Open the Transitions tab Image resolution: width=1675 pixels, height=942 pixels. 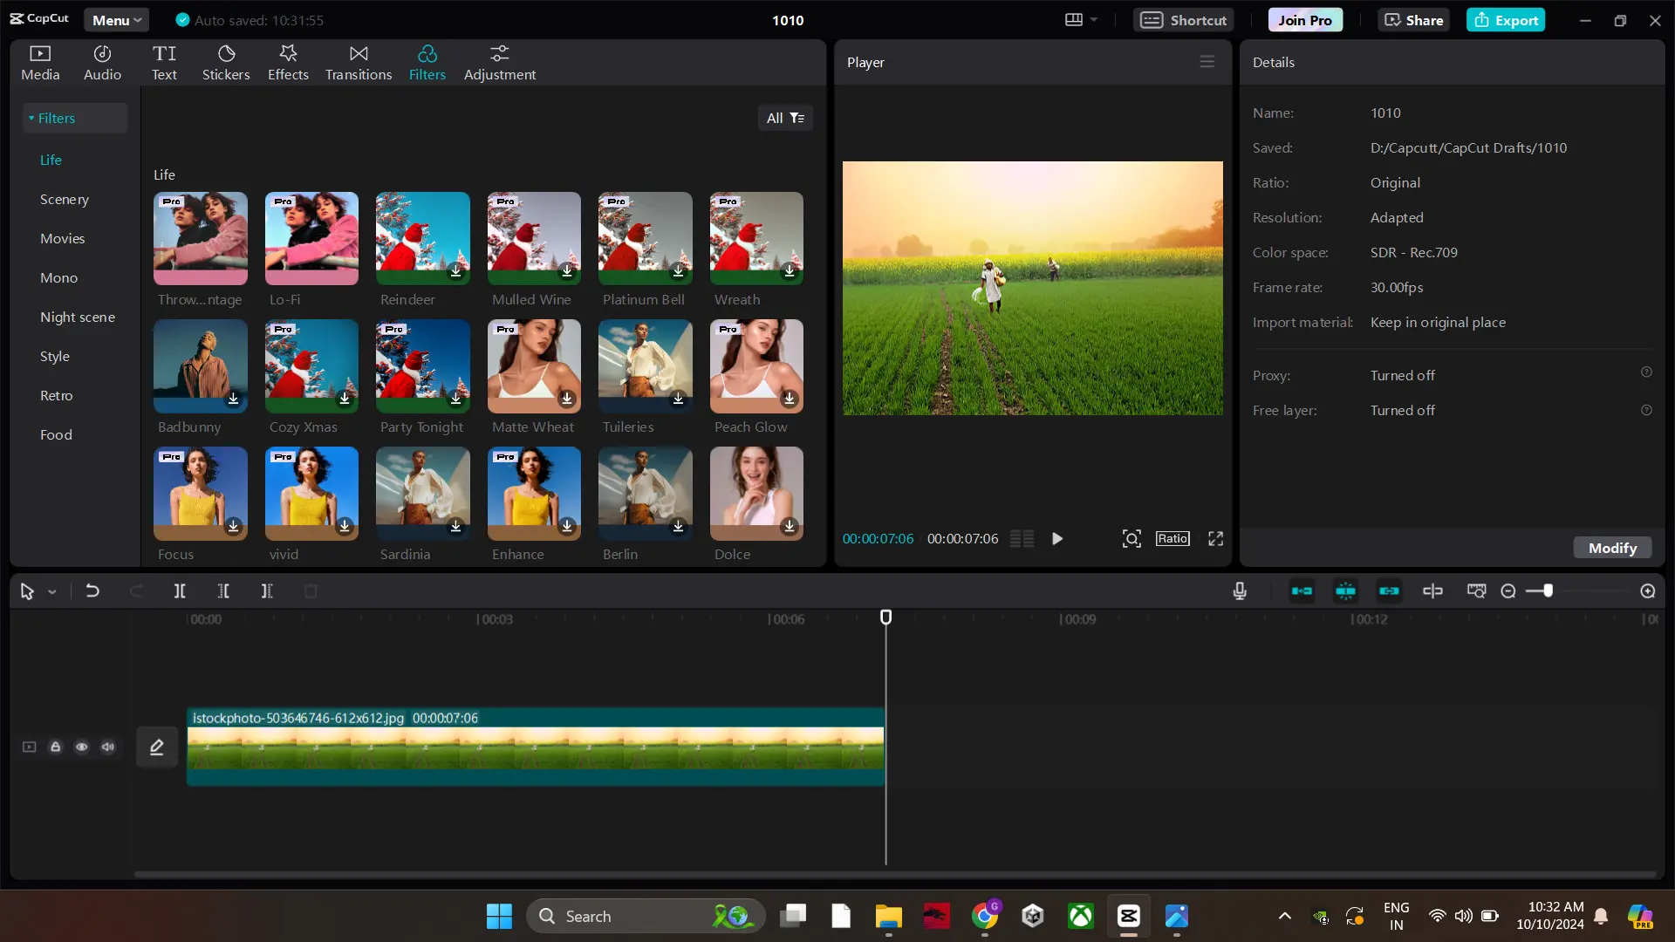click(x=359, y=63)
